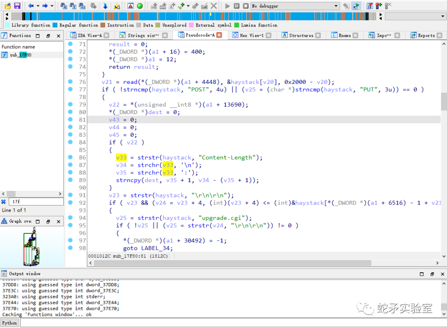Expand the back-navigation history dropdown arrow
This screenshot has height=328, width=447.
pos(37,6)
